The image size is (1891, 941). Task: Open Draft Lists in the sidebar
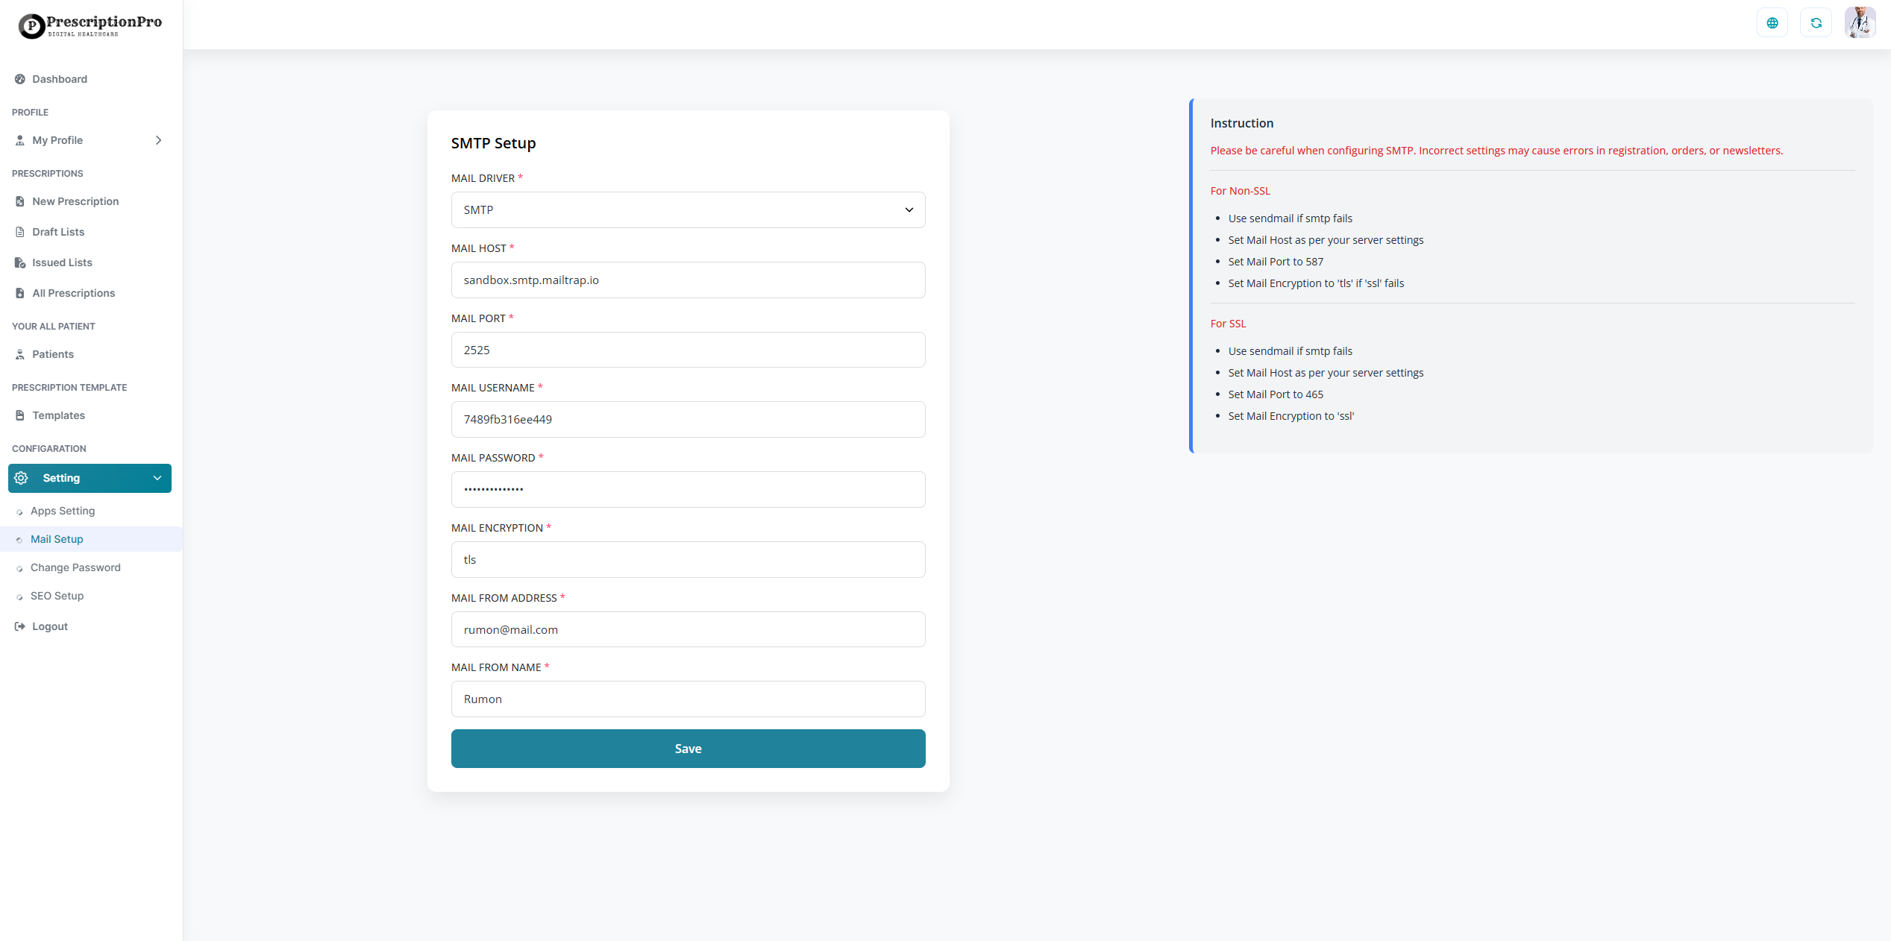19,231
